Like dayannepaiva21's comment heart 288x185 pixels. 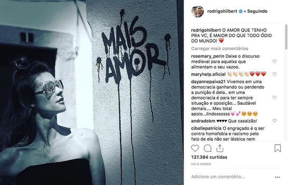(x=274, y=97)
